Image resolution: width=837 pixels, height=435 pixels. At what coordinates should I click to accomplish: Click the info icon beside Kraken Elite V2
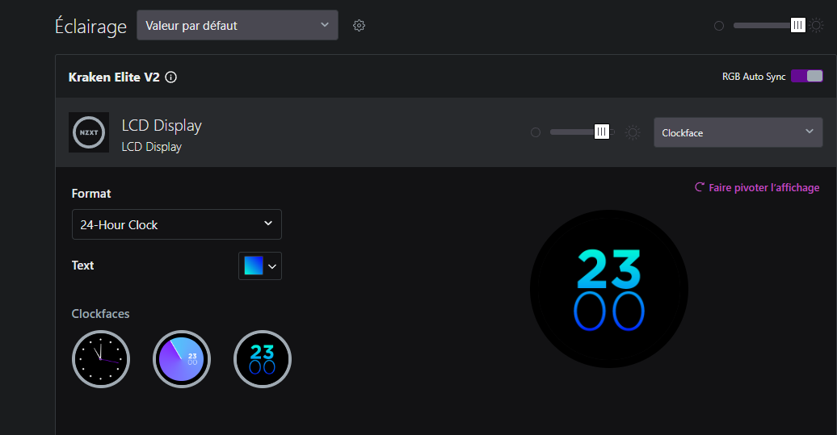[170, 77]
